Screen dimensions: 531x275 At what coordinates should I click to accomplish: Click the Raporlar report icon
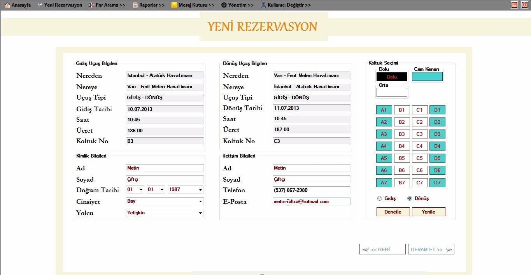[x=135, y=5]
